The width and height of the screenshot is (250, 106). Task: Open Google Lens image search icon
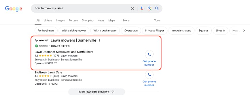pos(149,8)
